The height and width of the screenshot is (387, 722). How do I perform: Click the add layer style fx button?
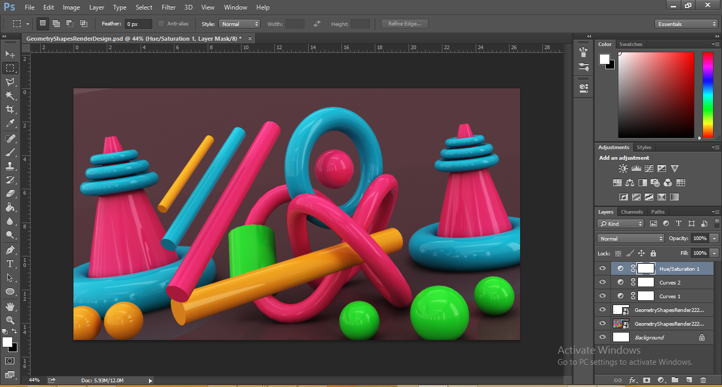633,380
